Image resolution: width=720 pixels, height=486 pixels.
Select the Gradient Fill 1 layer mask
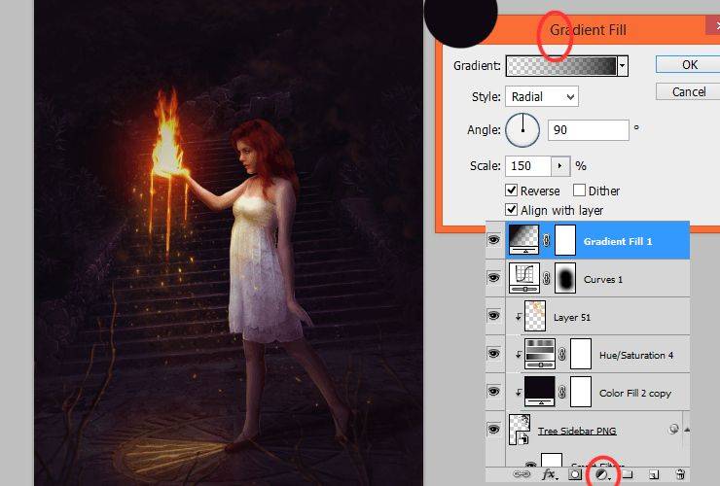565,240
